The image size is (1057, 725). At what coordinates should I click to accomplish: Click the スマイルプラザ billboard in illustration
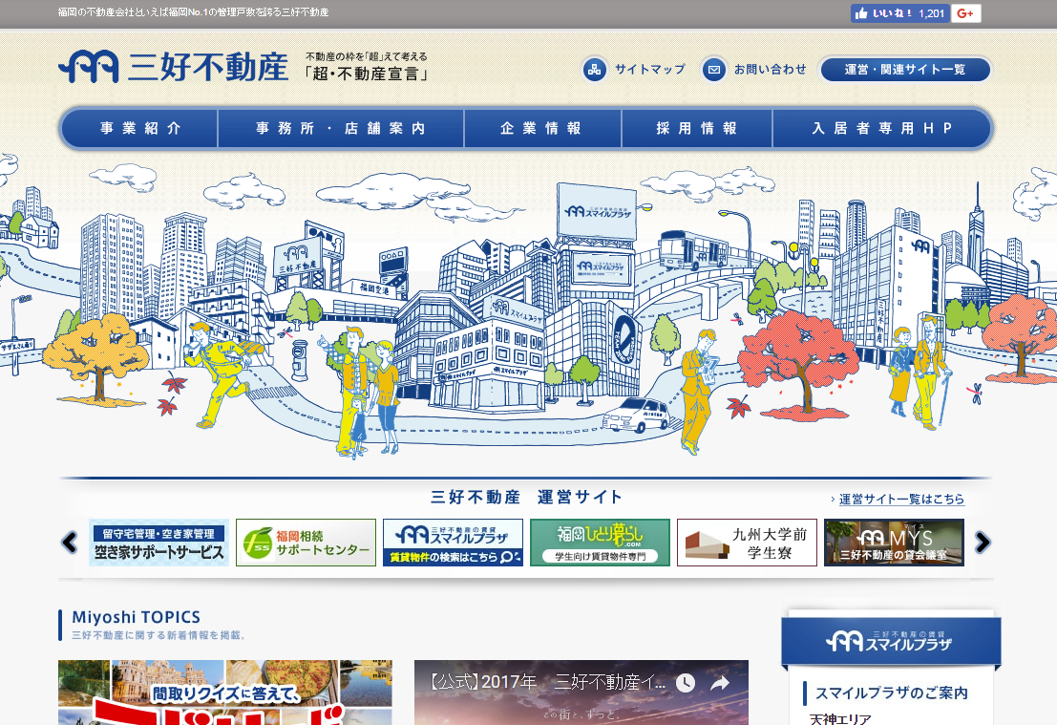coord(598,211)
